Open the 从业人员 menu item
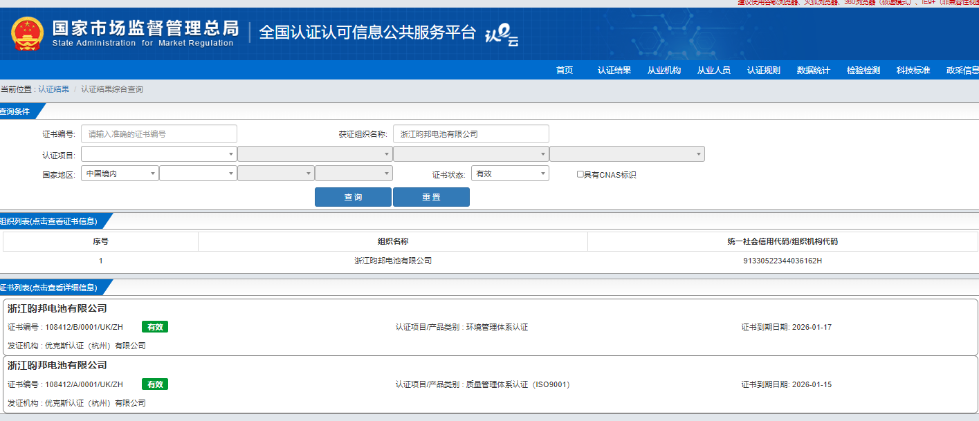The image size is (979, 421). [x=713, y=71]
